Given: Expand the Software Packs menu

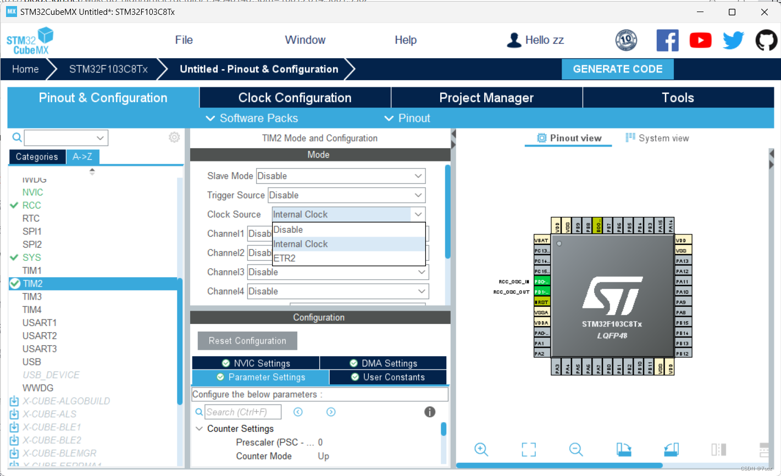Looking at the screenshot, I should [x=252, y=118].
